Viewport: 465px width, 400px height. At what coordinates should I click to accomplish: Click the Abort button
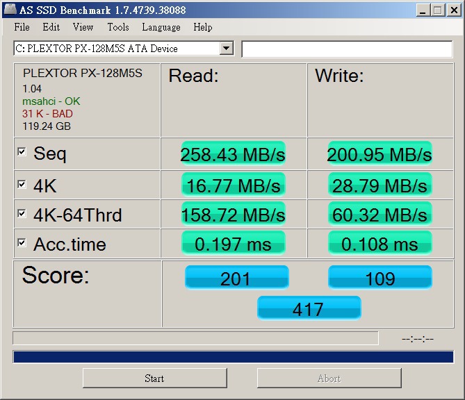tap(329, 378)
